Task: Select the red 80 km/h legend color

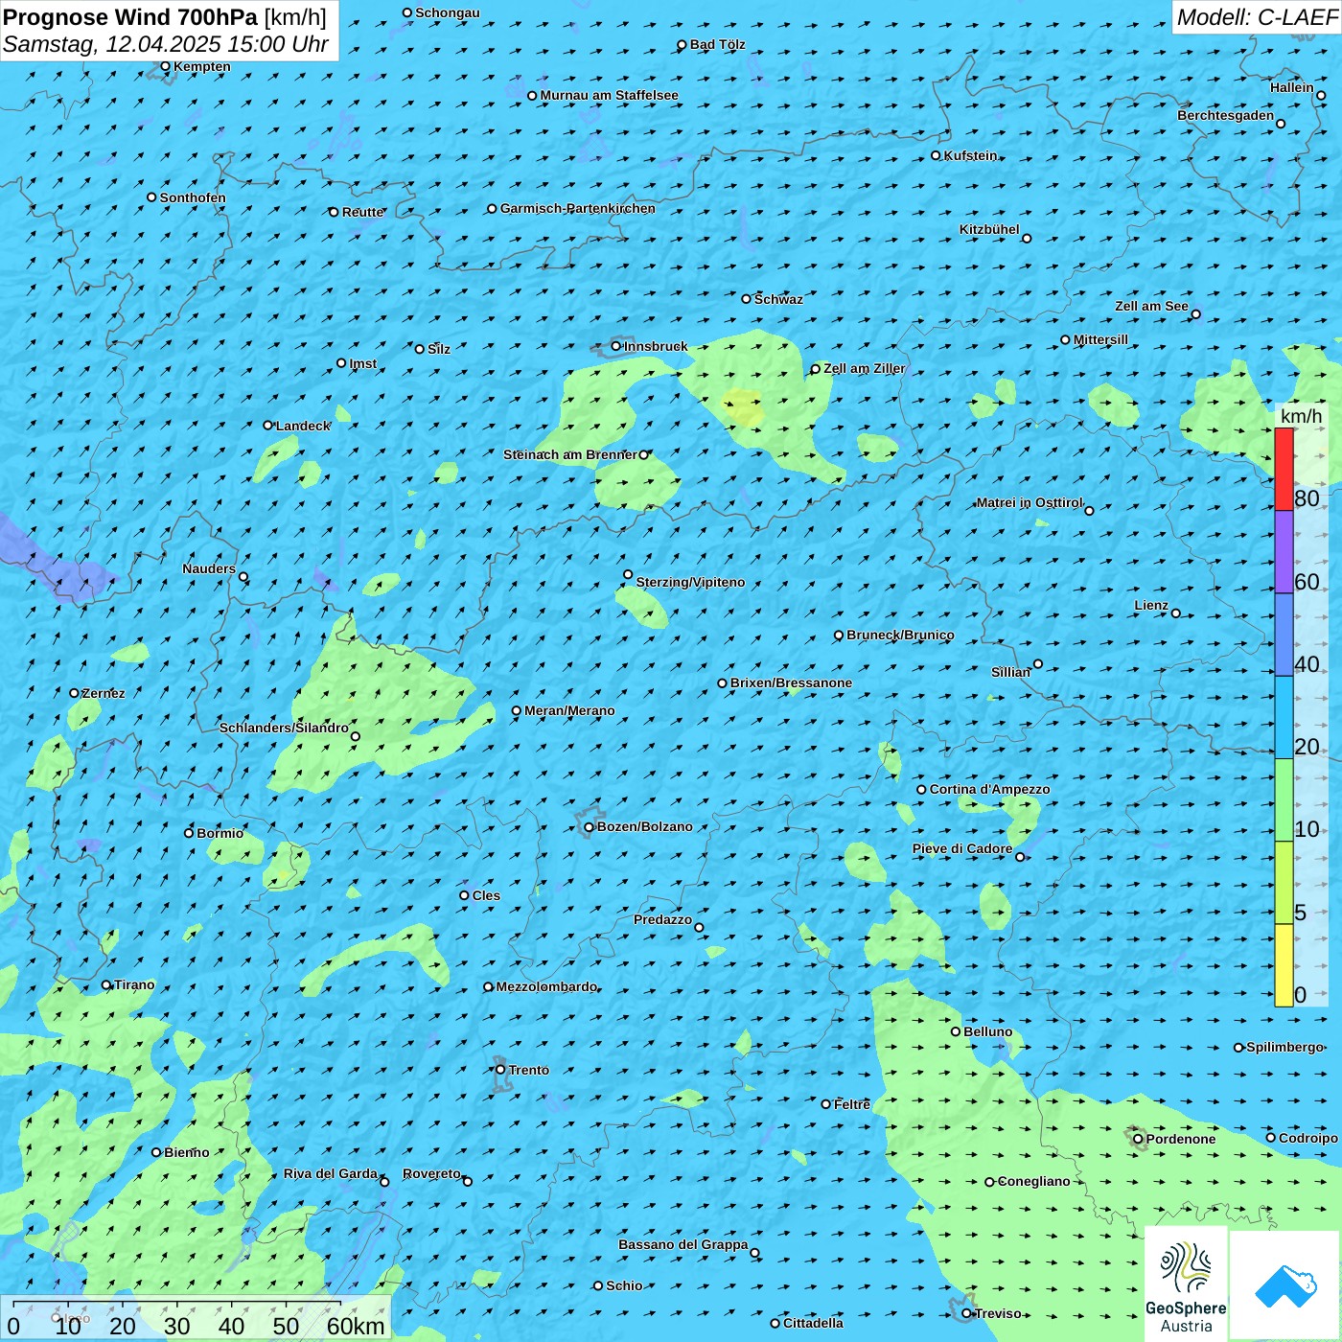Action: [1284, 469]
